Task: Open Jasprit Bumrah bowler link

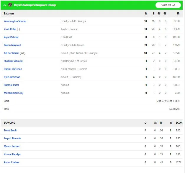Action: pyautogui.click(x=12, y=138)
